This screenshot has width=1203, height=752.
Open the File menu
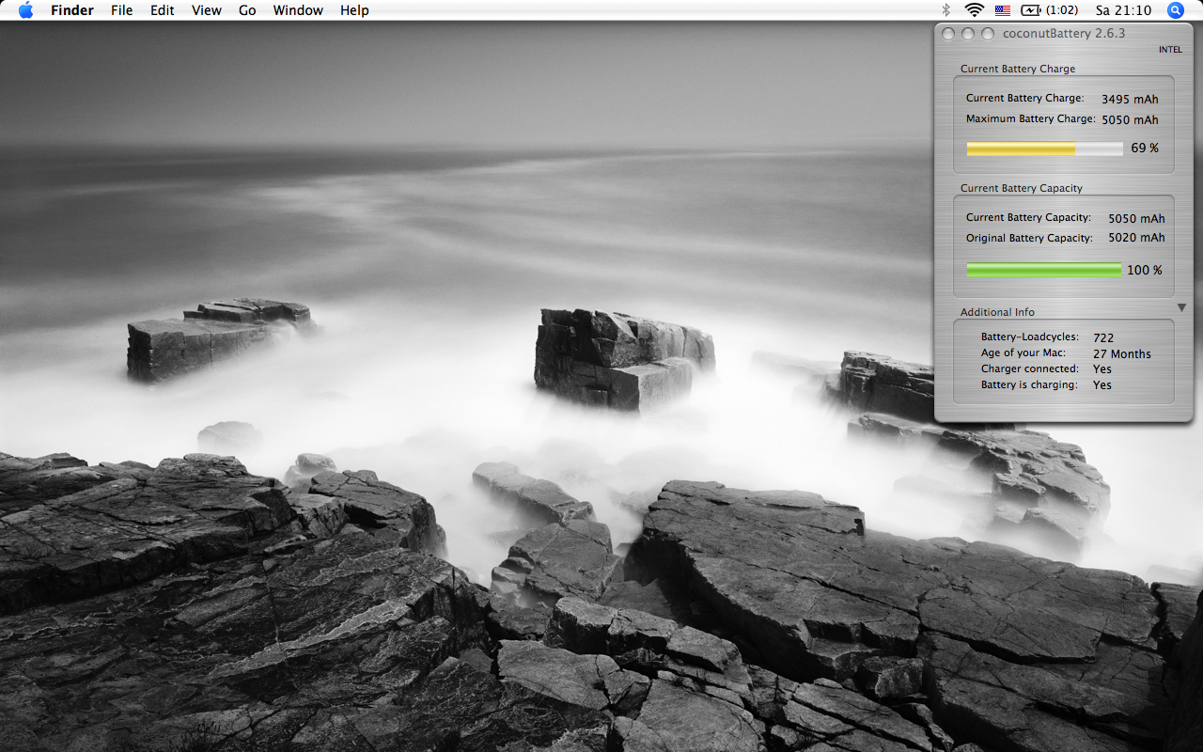coord(121,10)
